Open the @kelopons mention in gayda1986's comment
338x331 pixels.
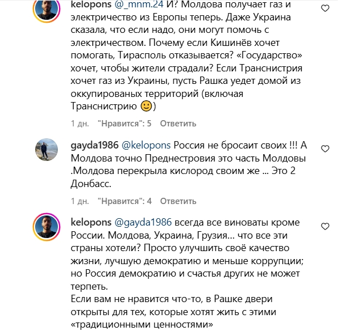tap(146, 146)
